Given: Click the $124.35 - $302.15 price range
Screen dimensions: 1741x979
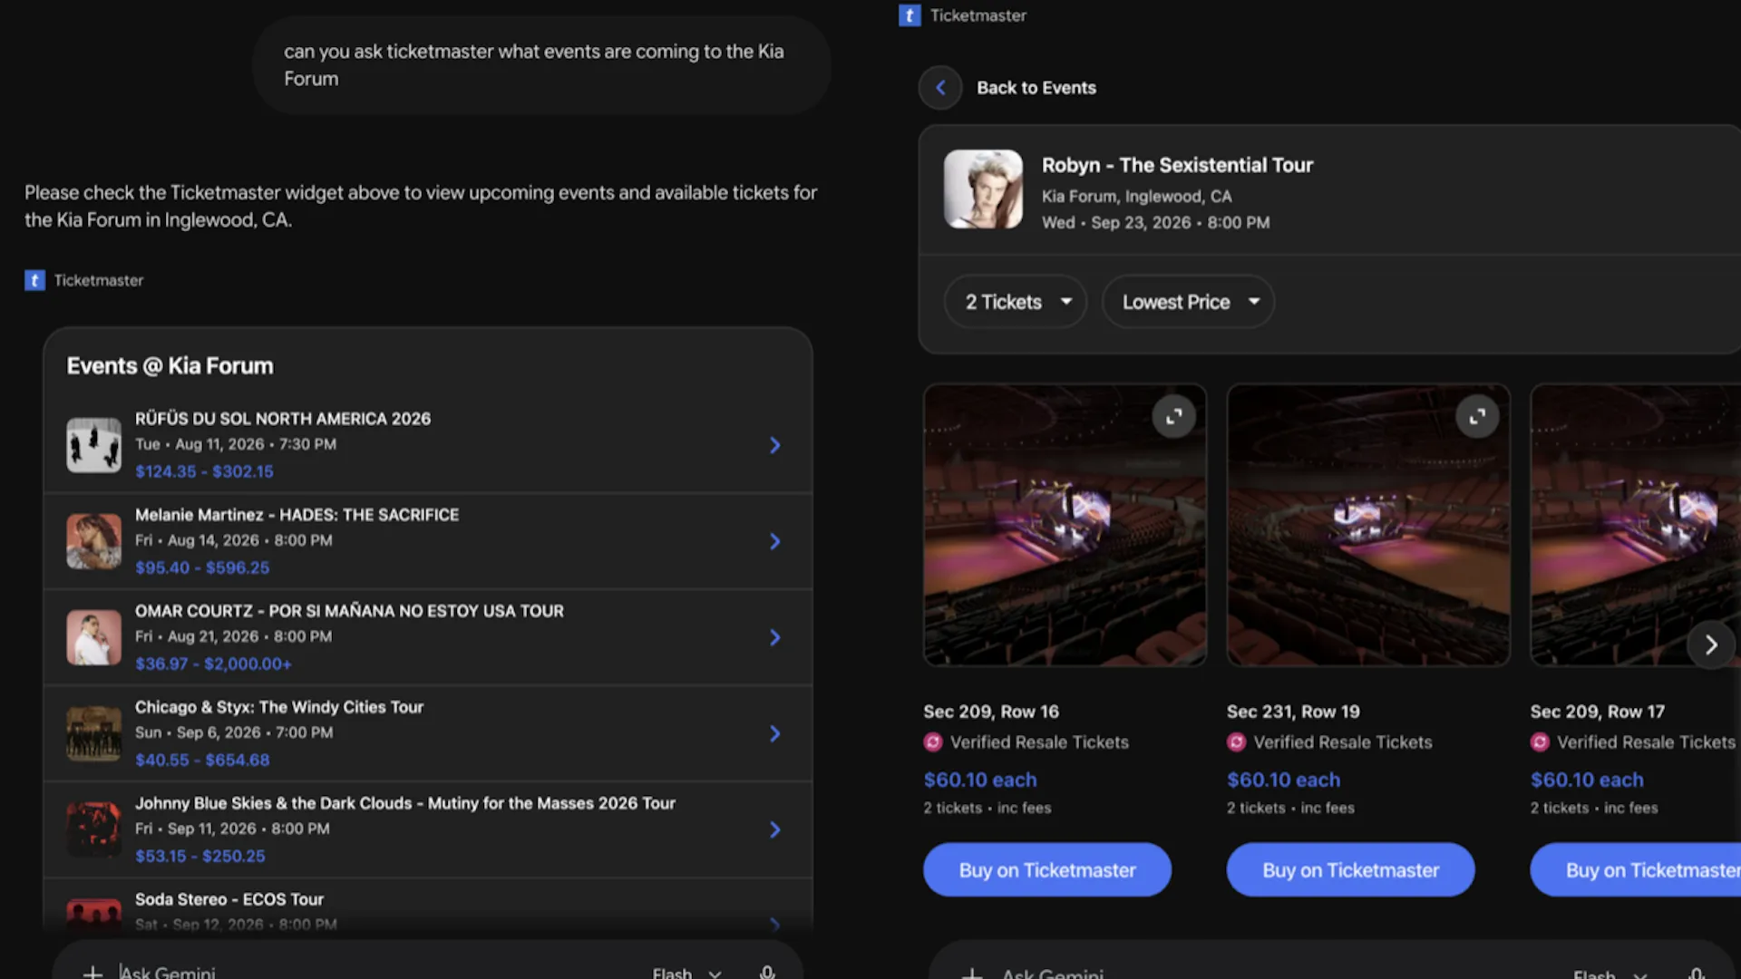Looking at the screenshot, I should point(204,471).
